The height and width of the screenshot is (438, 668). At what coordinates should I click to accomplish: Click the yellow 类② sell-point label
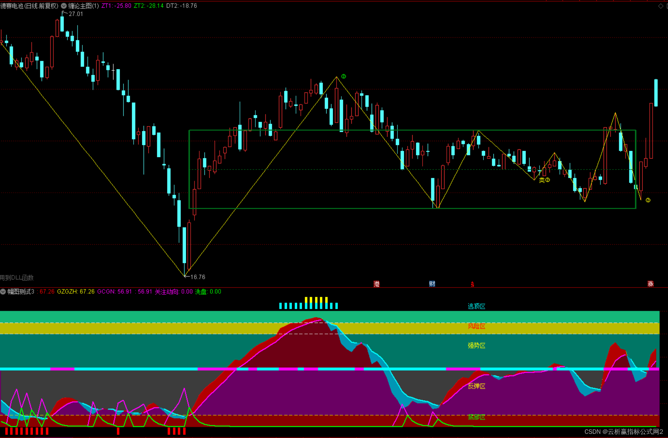point(544,180)
